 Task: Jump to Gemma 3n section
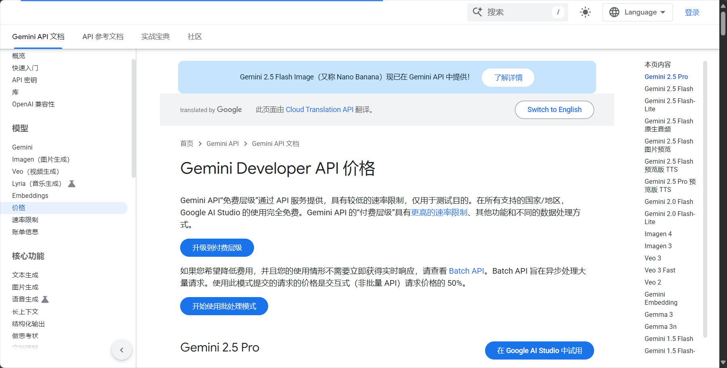click(x=660, y=327)
